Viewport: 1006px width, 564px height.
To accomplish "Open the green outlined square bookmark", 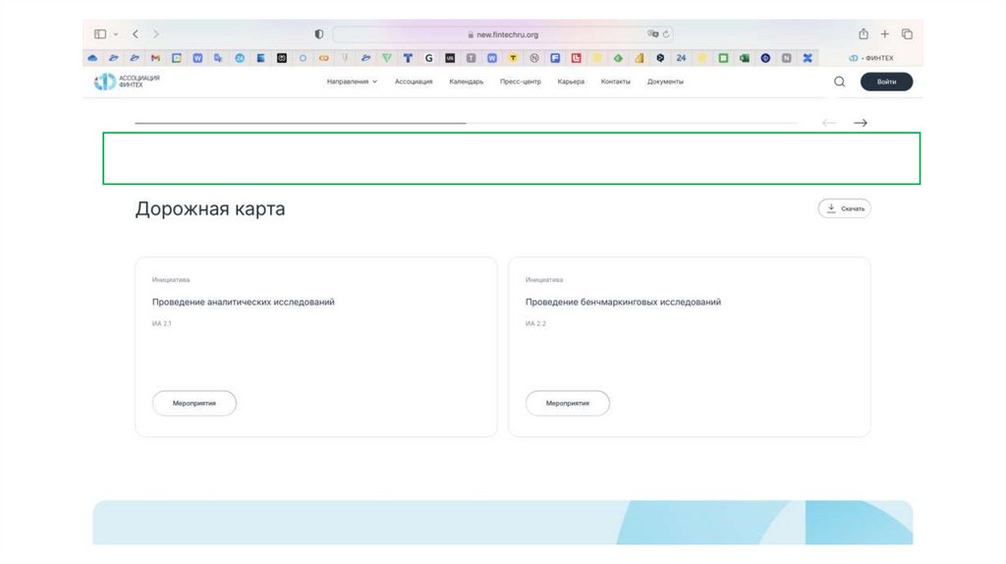I will click(723, 58).
